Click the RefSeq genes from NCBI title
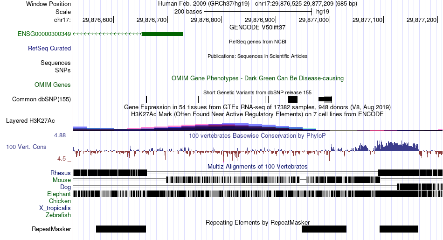Viewport: 443px width, 240px height. point(257,42)
